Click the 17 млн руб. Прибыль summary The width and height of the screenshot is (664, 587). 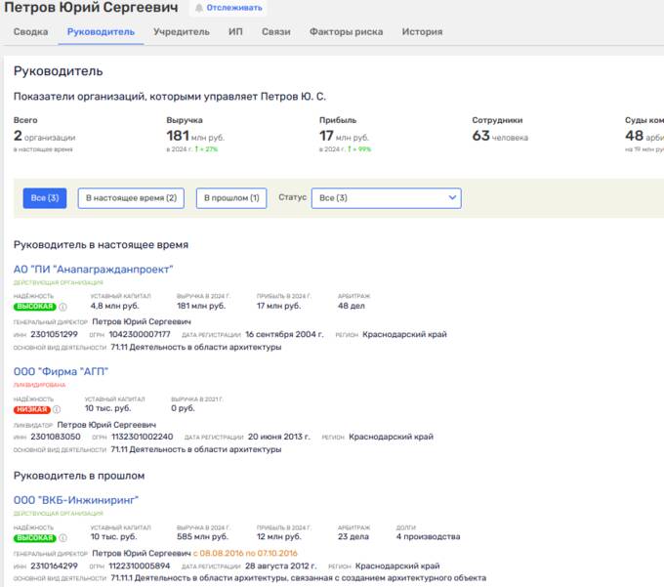[344, 136]
